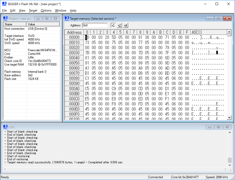Click the ASCII column header
The width and height of the screenshot is (235, 180).
[x=209, y=32]
